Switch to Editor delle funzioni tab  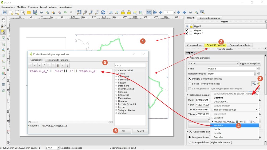pyautogui.click(x=58, y=60)
